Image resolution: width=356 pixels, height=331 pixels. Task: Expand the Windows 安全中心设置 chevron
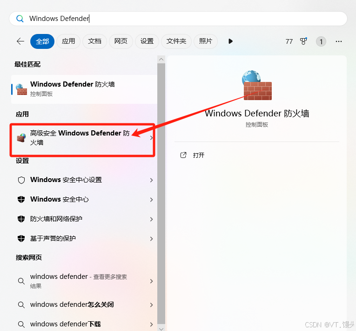(151, 180)
